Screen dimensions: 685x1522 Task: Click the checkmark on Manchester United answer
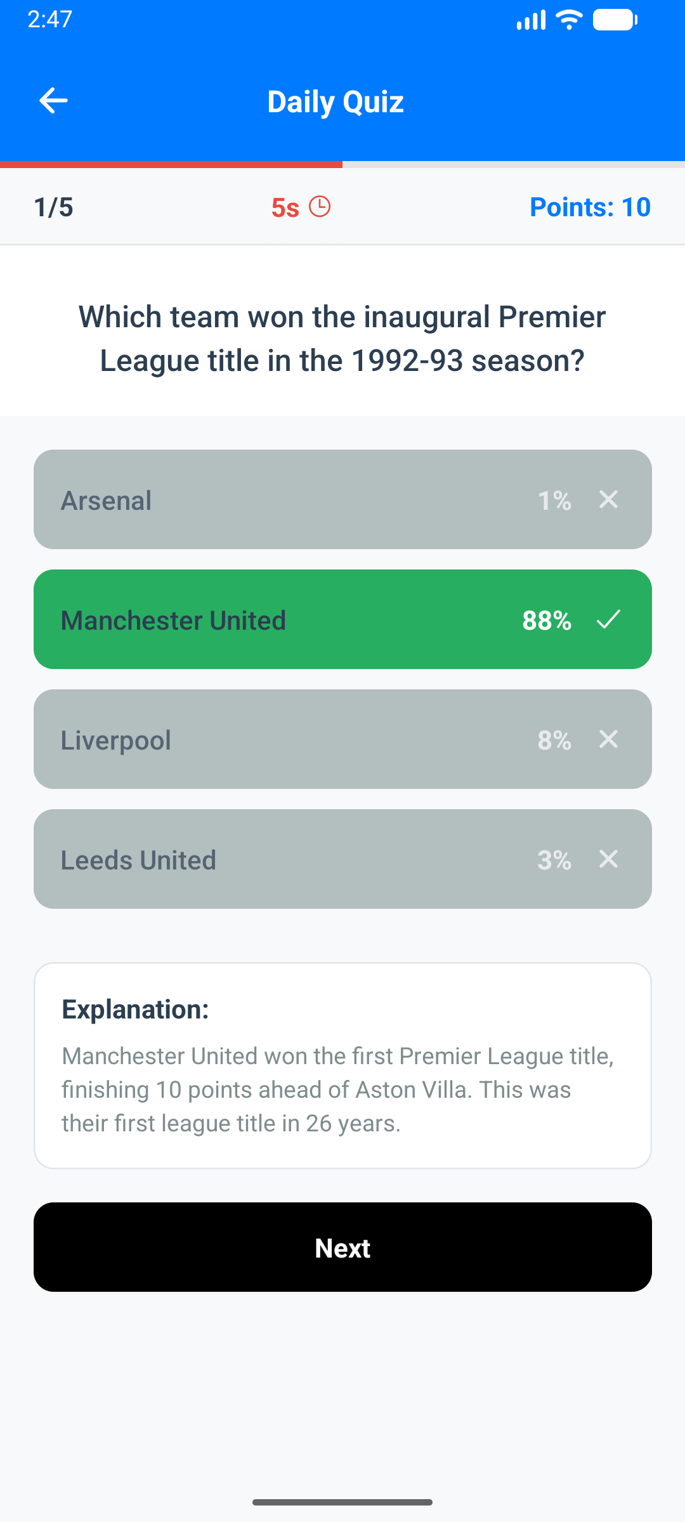click(x=608, y=620)
